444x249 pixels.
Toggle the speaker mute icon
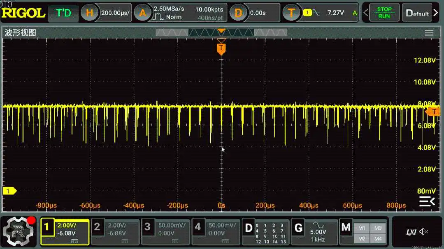424,232
